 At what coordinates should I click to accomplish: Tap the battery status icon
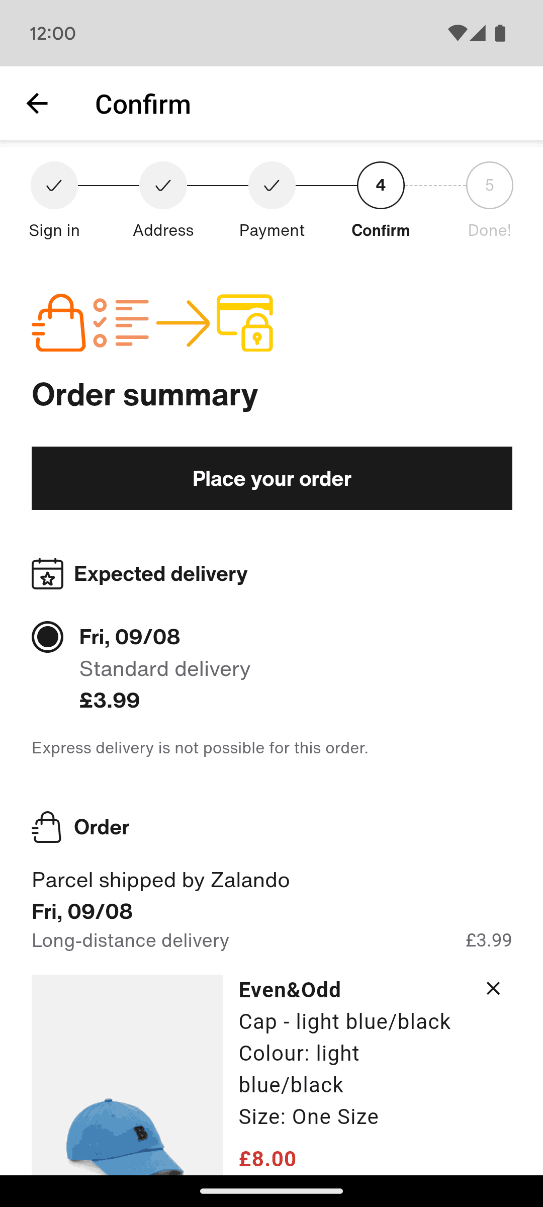click(x=500, y=33)
